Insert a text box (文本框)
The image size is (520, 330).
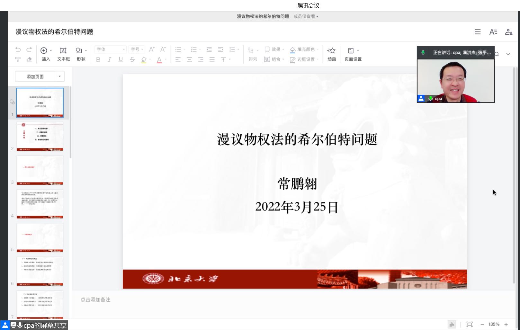tap(63, 54)
